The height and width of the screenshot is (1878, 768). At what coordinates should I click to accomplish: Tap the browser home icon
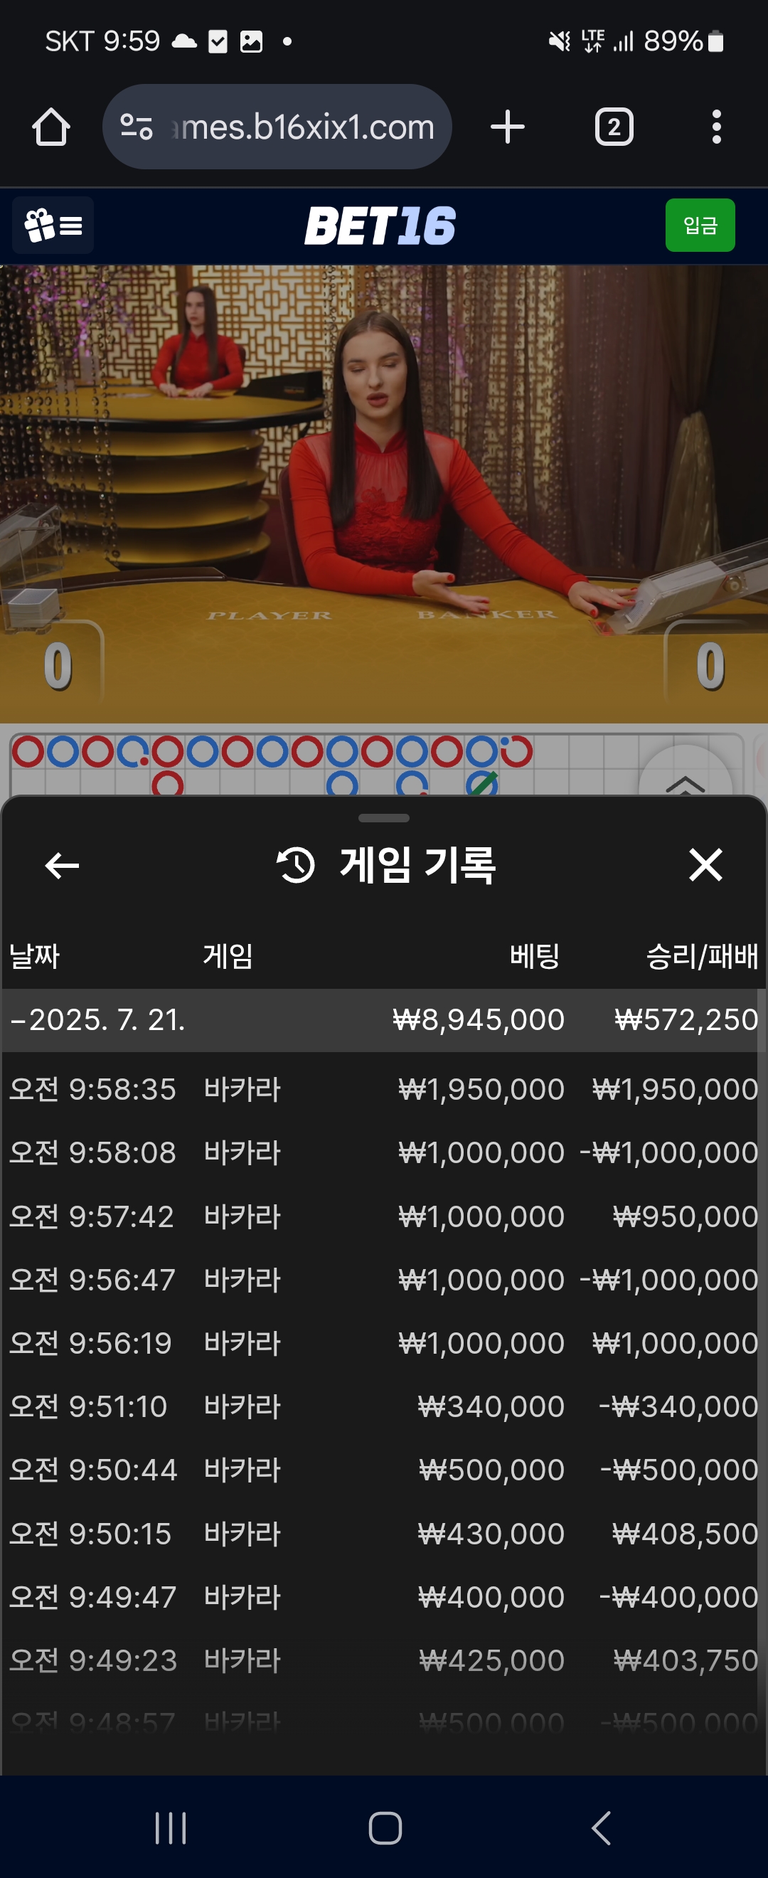[51, 127]
